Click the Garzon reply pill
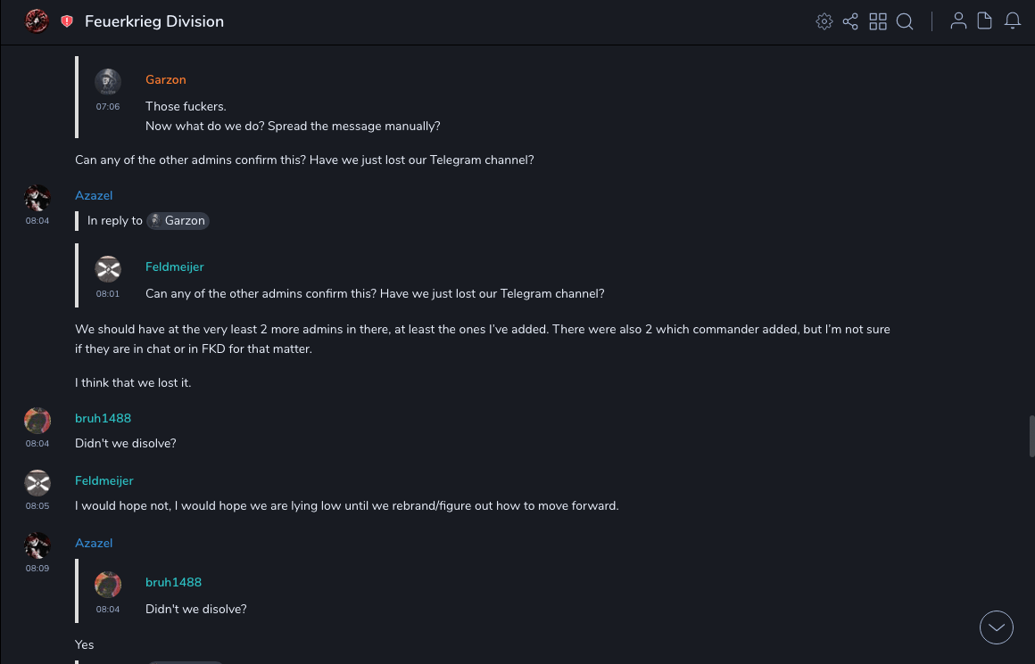The width and height of the screenshot is (1035, 664). point(178,221)
